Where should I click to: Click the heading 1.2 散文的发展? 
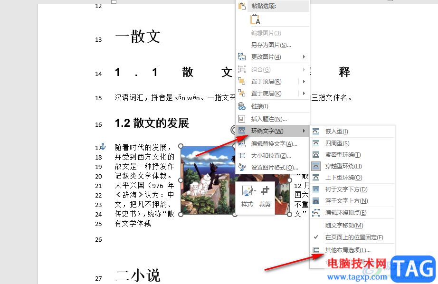(152, 123)
